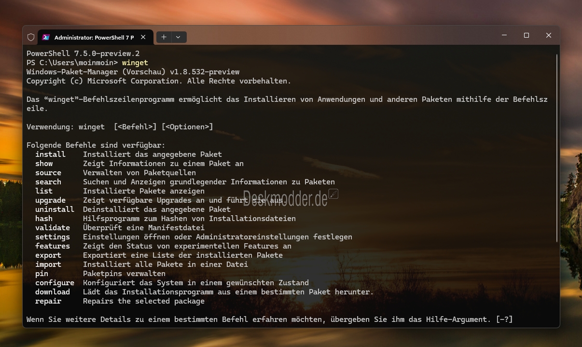This screenshot has height=347, width=582.
Task: Click the Copyright Microsoft Corporation line
Action: 159,81
